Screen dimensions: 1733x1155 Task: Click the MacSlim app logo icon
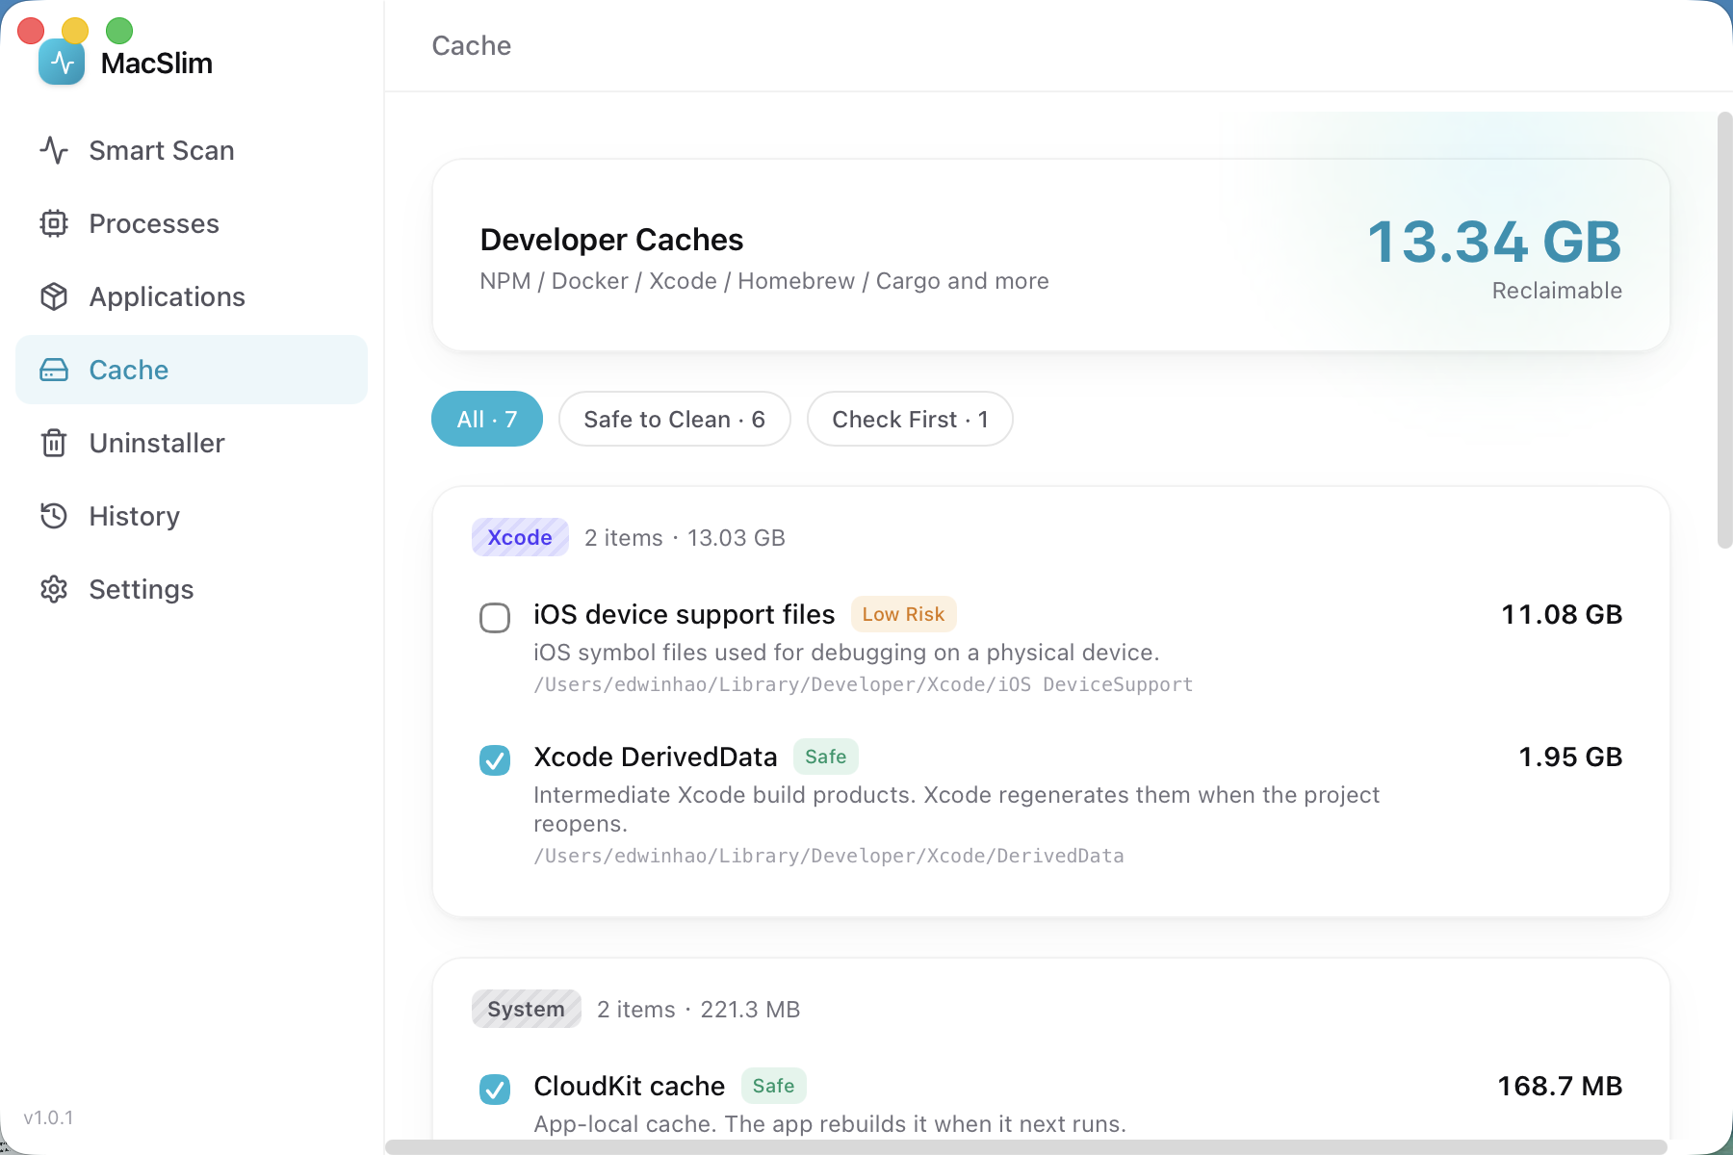click(x=62, y=63)
